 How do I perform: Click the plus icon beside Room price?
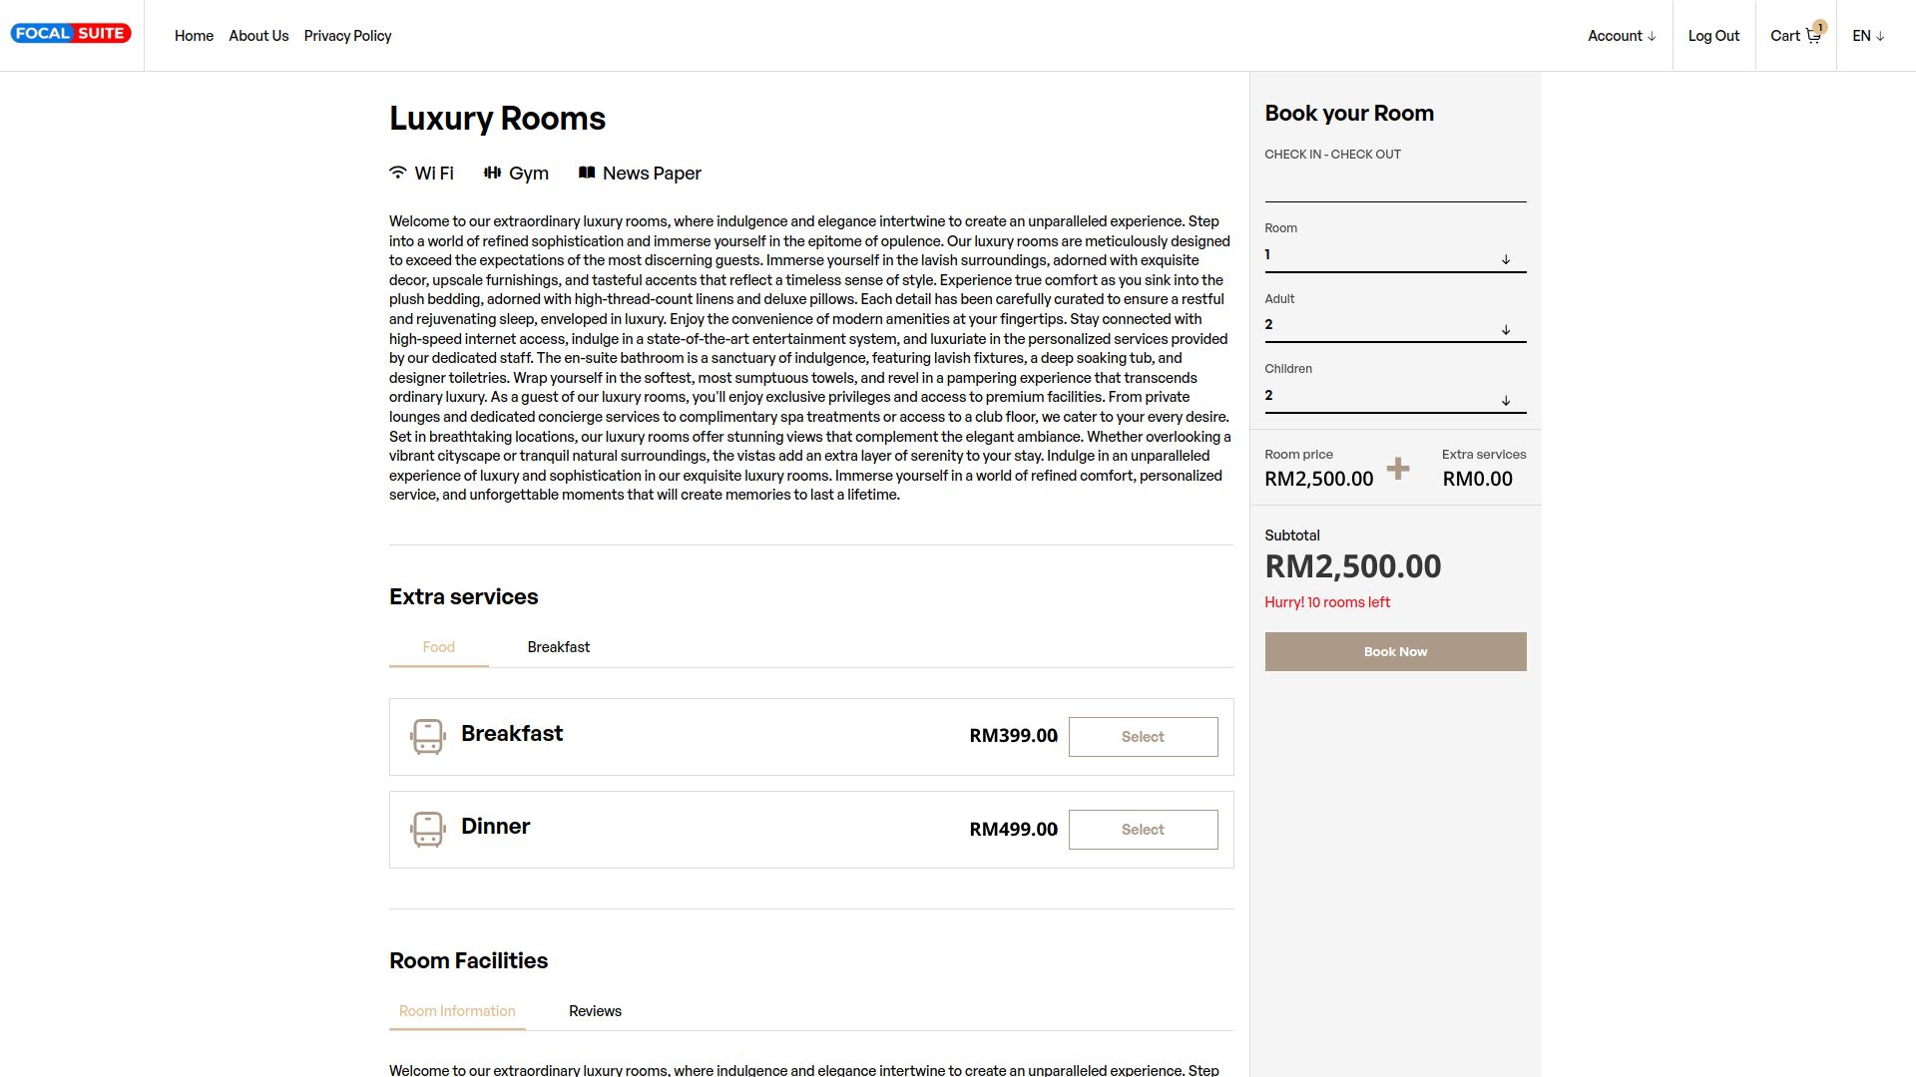point(1398,468)
